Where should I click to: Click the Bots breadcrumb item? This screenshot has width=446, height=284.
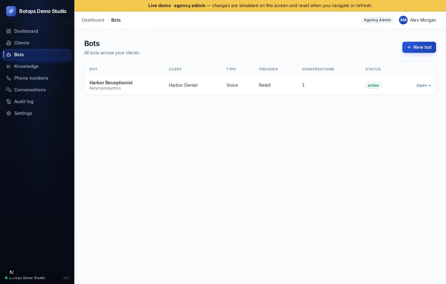click(x=116, y=20)
